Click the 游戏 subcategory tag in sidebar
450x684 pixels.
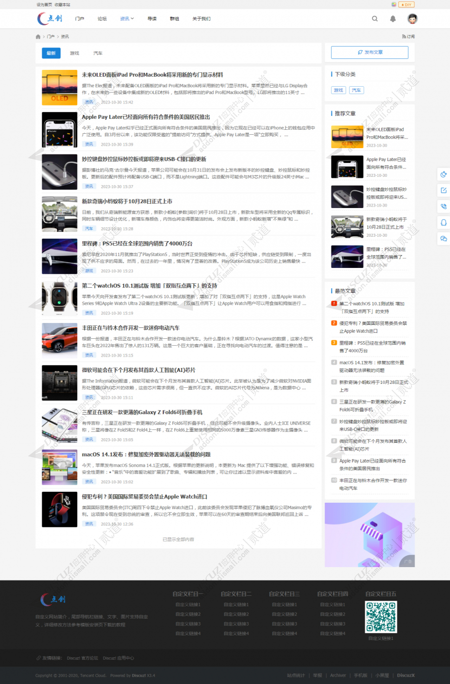338,90
